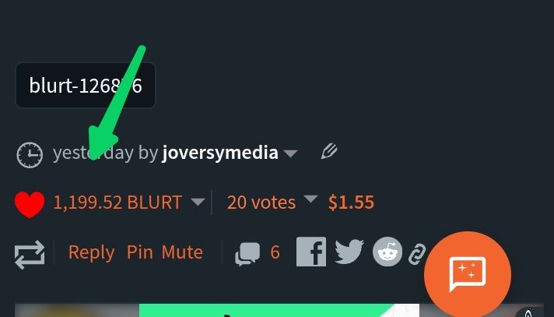The width and height of the screenshot is (554, 317).
Task: Open comments speech bubble icon
Action: (x=247, y=254)
